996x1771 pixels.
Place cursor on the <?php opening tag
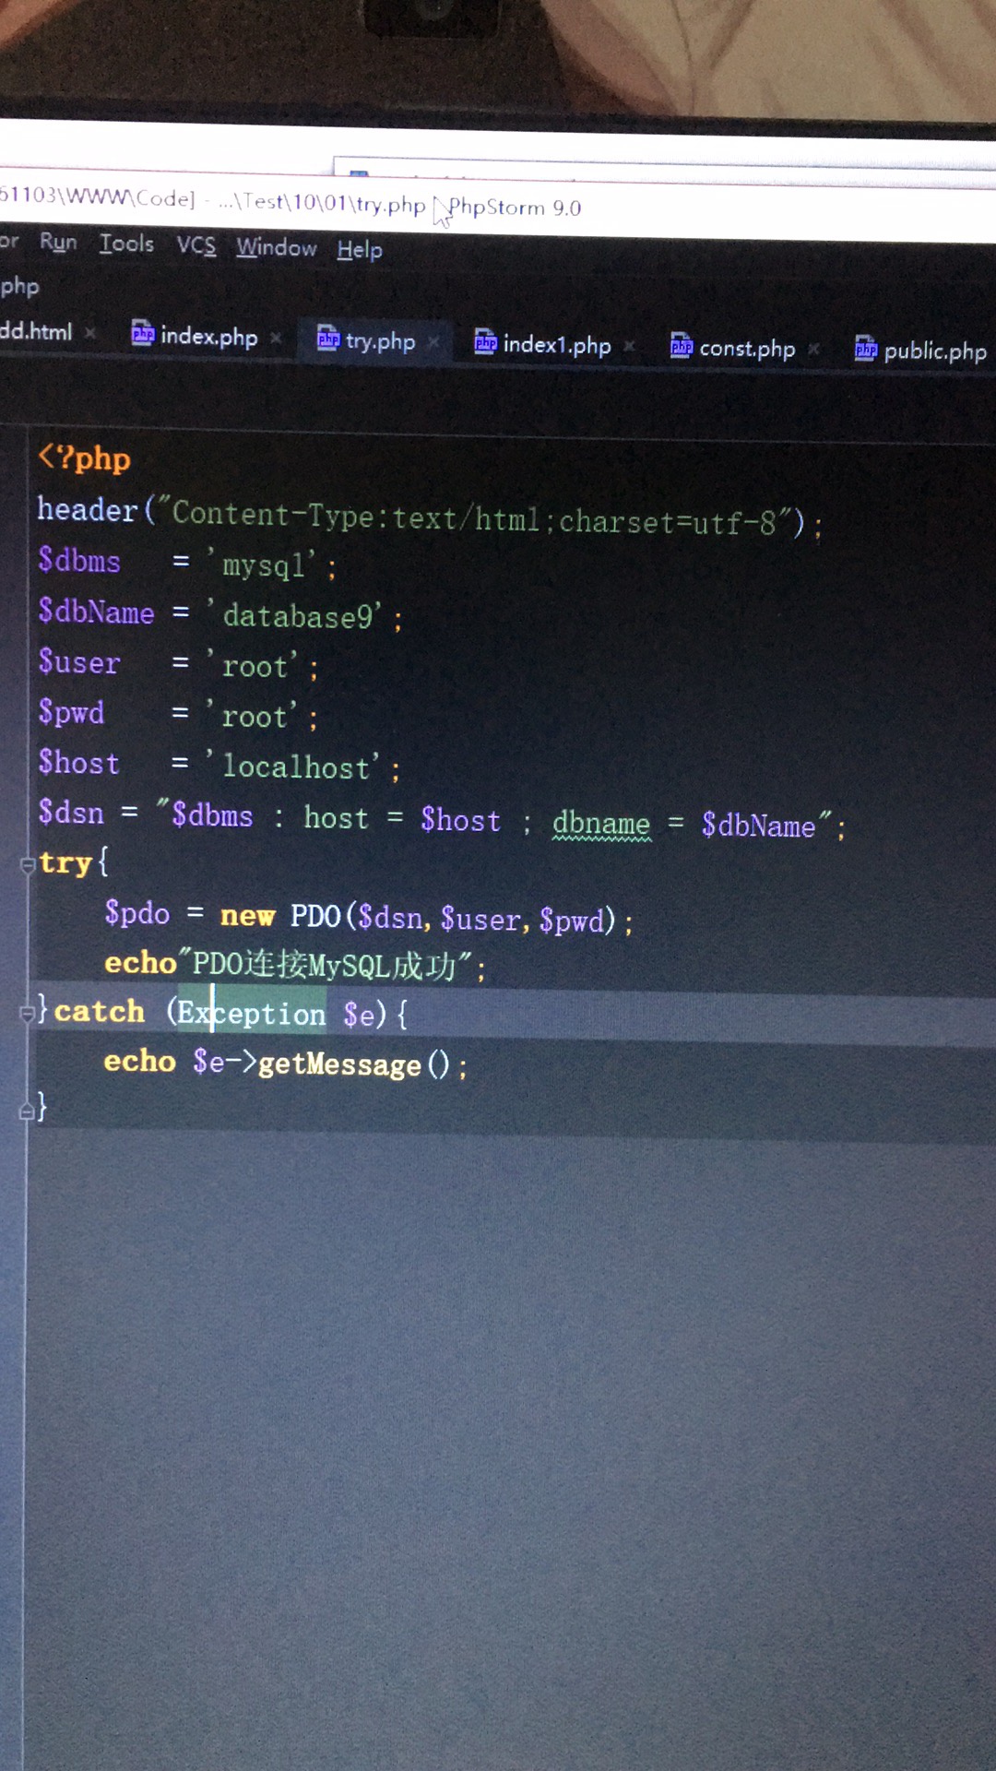(84, 458)
